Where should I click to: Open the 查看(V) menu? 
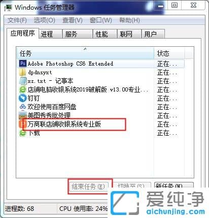(73, 20)
